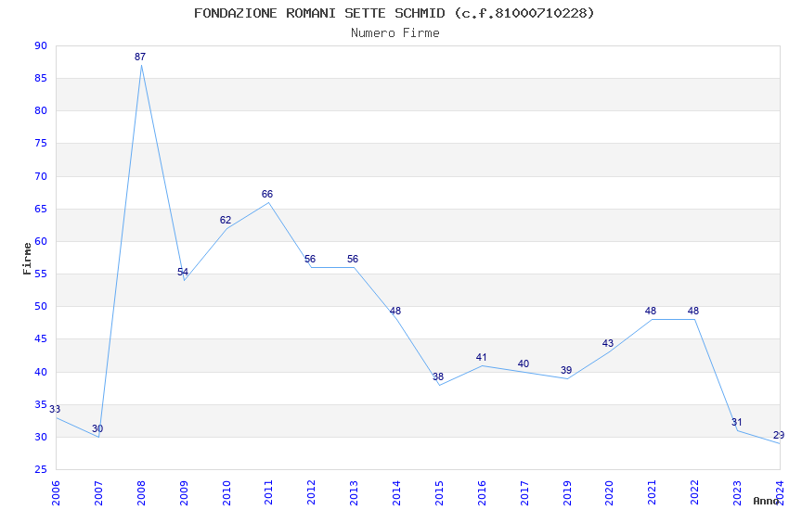Click the 2016 x-axis year label
This screenshot has height=510, width=789.
pyautogui.click(x=482, y=492)
